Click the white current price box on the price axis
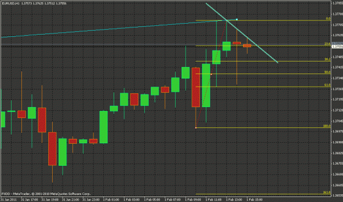Image resolution: width=343 pixels, height=202 pixels. click(x=338, y=47)
